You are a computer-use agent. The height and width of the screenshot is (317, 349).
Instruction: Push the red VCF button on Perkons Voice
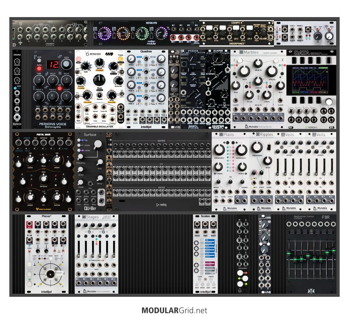[60, 88]
